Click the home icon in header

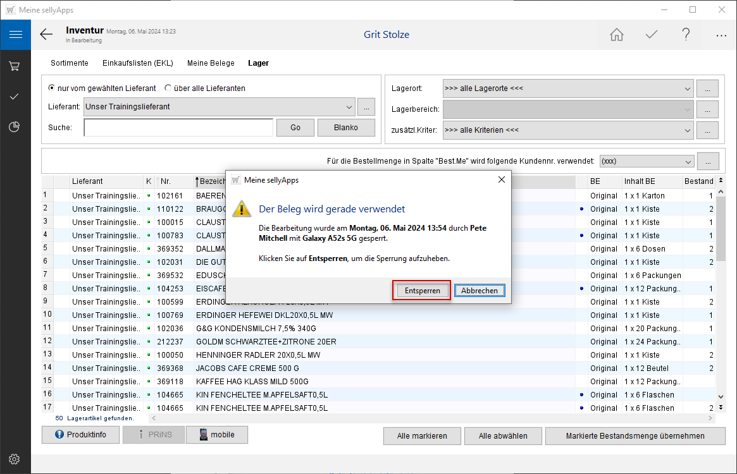616,35
